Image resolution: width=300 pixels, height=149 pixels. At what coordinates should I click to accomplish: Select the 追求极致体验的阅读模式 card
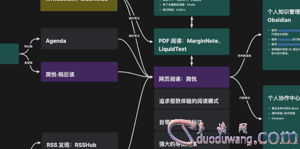(192, 98)
